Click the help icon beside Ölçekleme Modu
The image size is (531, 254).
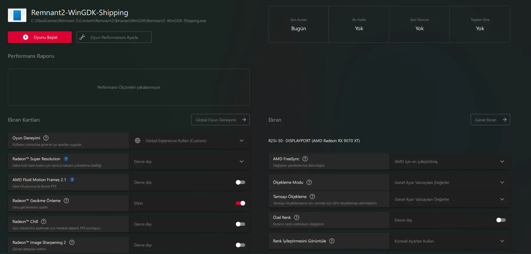(x=309, y=182)
